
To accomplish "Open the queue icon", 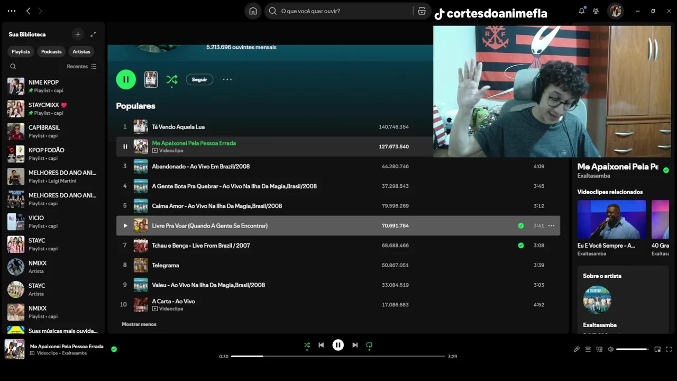I will [588, 349].
